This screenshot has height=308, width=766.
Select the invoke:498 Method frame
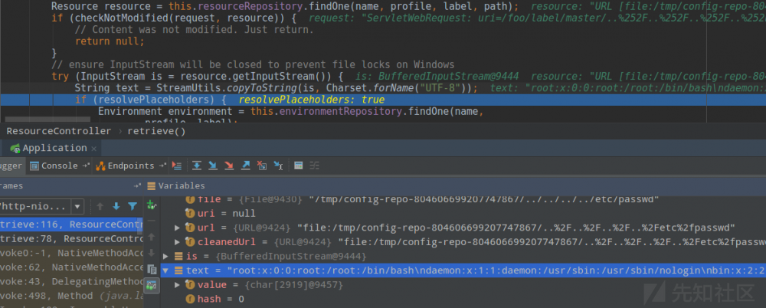(x=71, y=296)
